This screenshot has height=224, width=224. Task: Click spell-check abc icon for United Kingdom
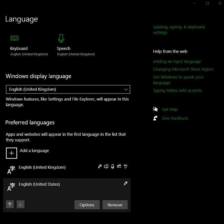[x=125, y=166]
